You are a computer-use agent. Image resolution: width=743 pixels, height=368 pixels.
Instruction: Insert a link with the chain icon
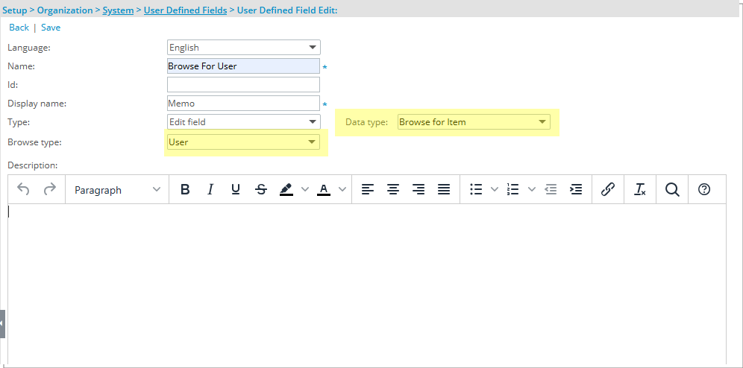(607, 190)
